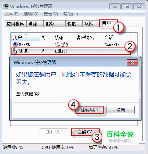Minimize the Task Manager window
Image resolution: width=148 pixels, height=154 pixels.
[x=115, y=6]
